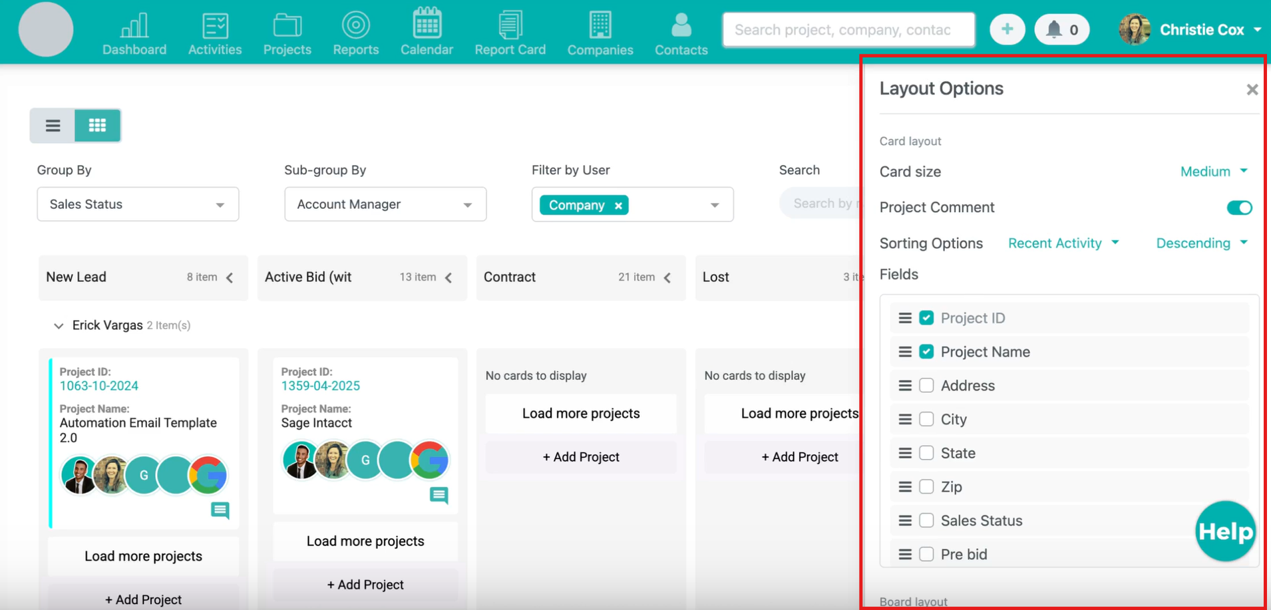Open the Contacts section
This screenshot has height=610, width=1271.
point(681,34)
